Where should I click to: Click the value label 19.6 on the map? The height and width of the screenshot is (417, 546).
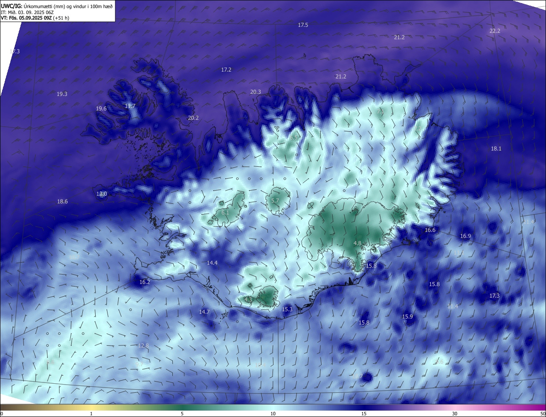[101, 109]
